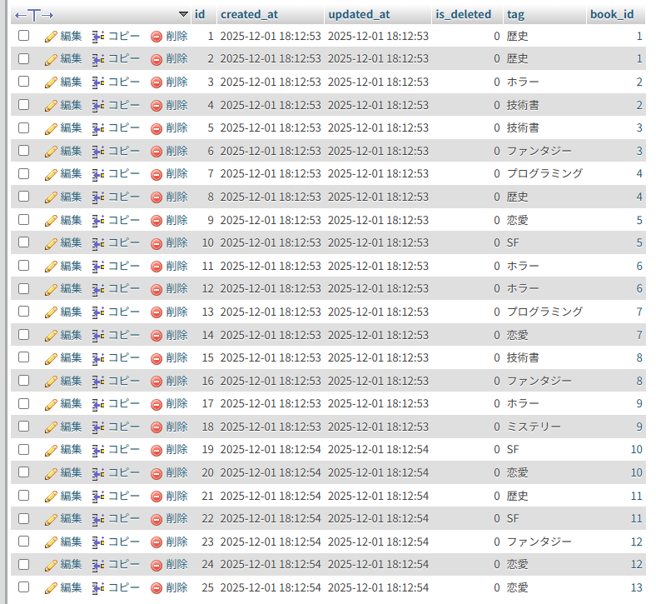The image size is (656, 604).
Task: Click the tag cell of row id 18
Action: (534, 427)
